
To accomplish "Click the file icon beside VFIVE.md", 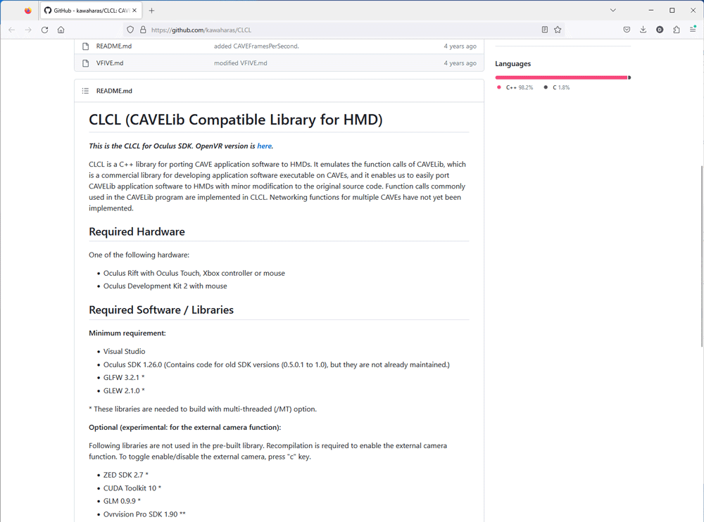I will point(86,63).
